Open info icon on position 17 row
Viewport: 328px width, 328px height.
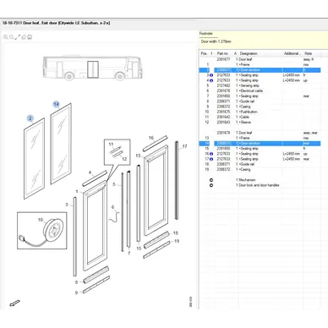211,159
